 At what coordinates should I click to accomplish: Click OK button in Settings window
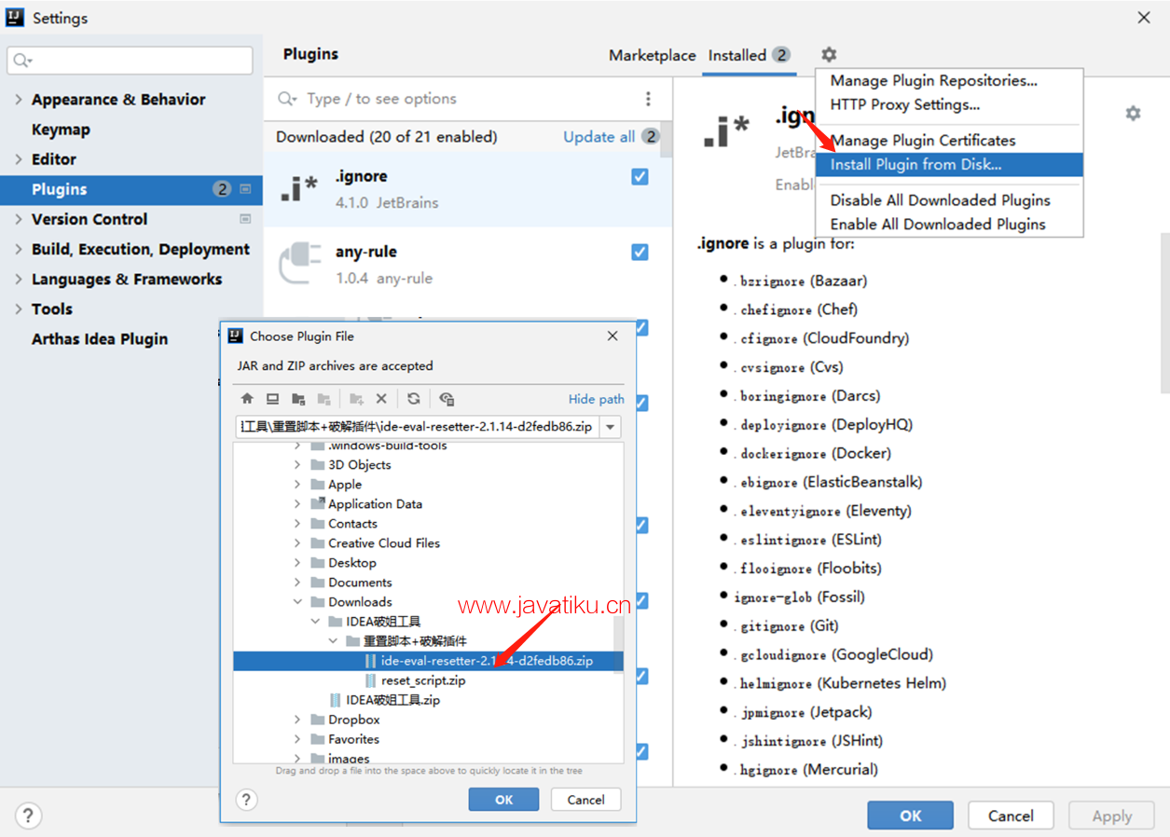click(910, 816)
